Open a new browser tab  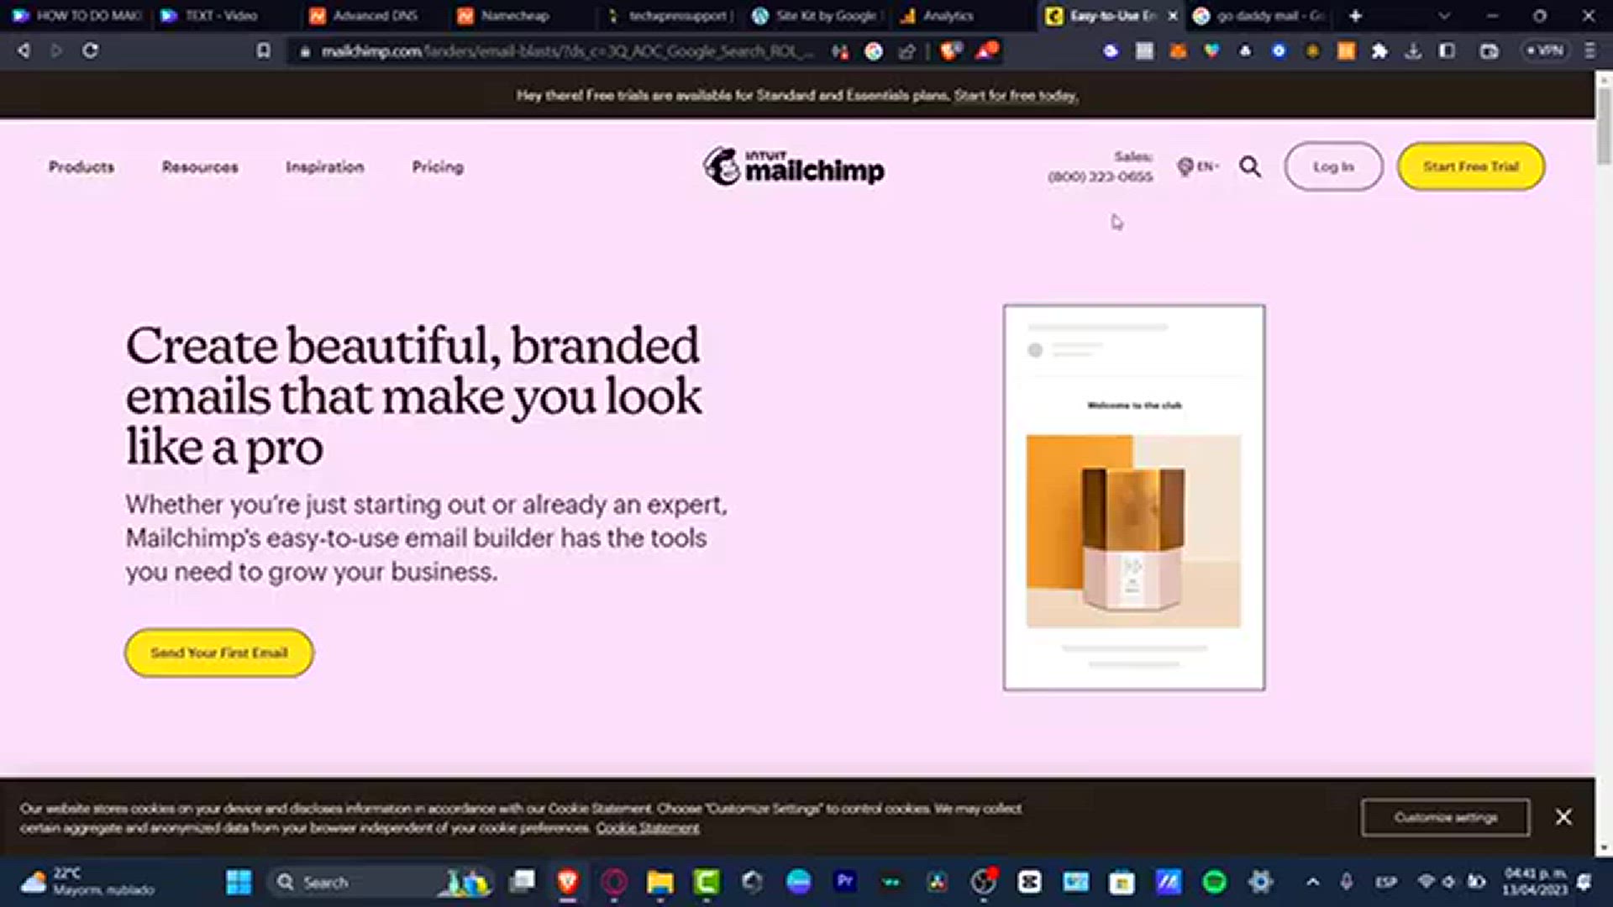[1355, 16]
